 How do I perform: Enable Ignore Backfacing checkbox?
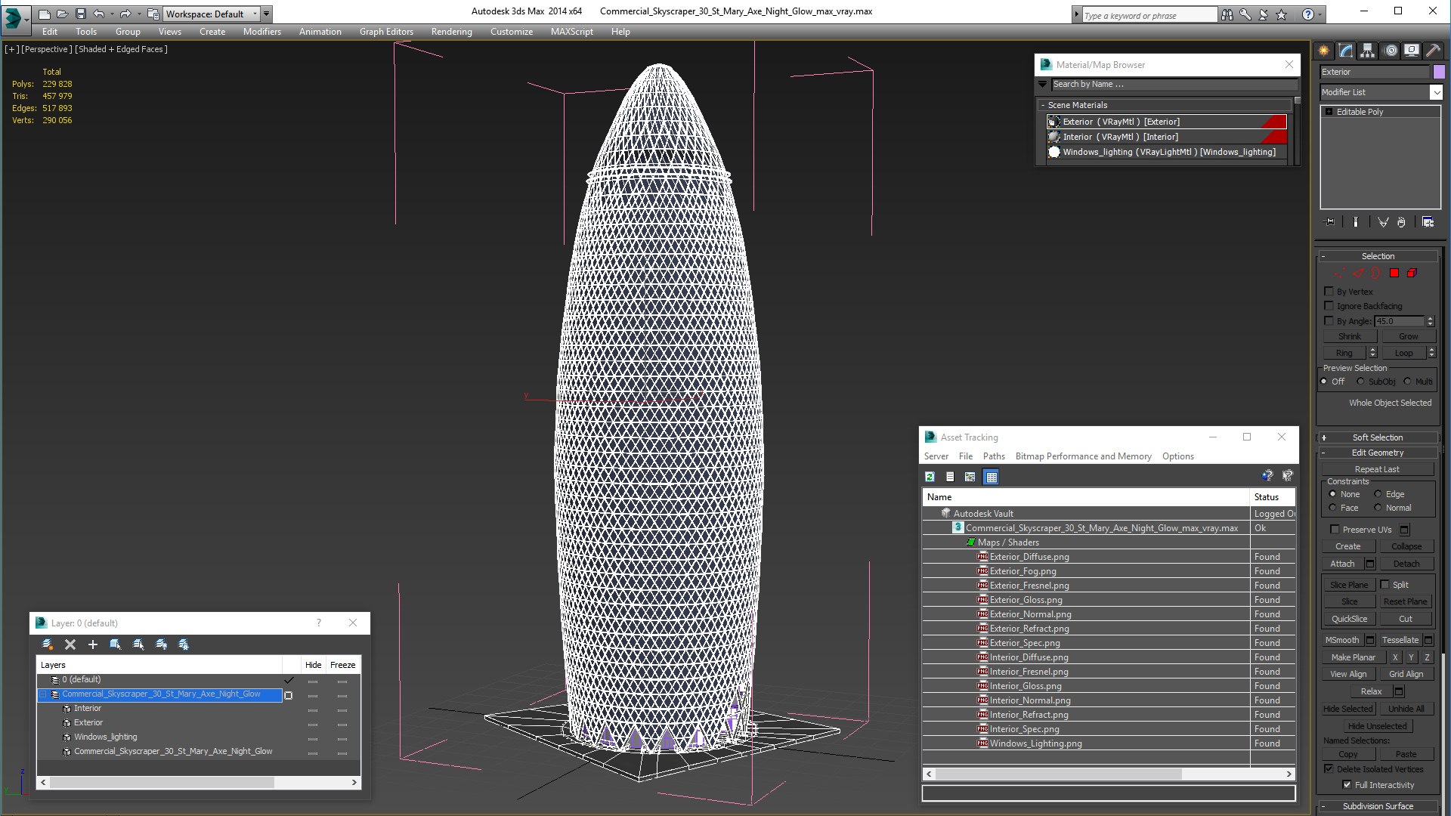click(x=1329, y=306)
